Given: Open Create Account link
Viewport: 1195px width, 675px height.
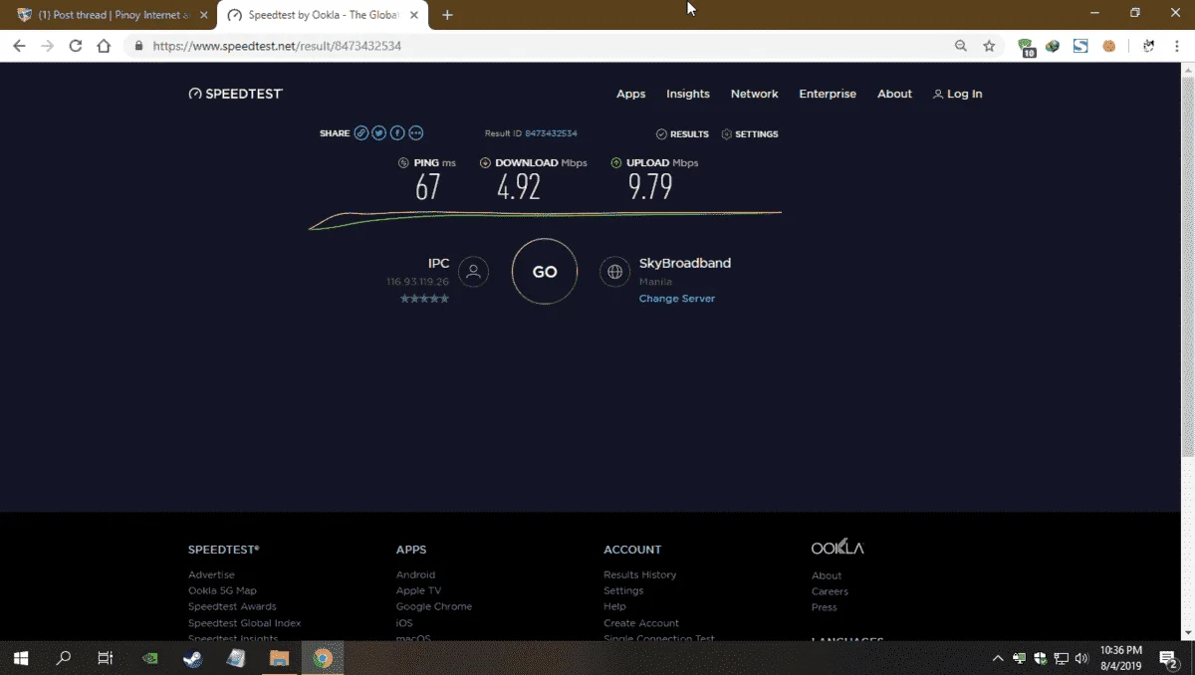Looking at the screenshot, I should (x=641, y=623).
